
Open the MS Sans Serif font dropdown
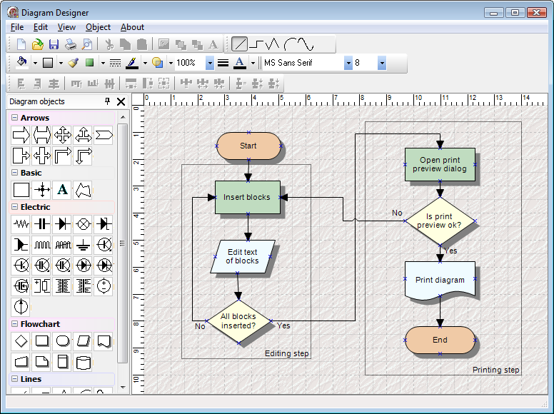point(348,63)
